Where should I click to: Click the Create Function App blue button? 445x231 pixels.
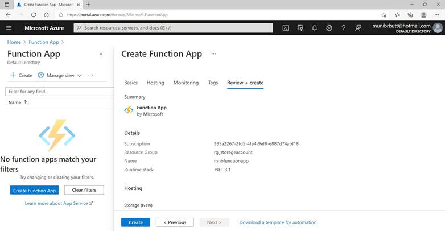tap(34, 191)
